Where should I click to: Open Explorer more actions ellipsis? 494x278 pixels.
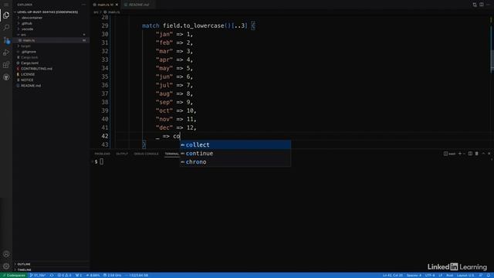(x=83, y=5)
